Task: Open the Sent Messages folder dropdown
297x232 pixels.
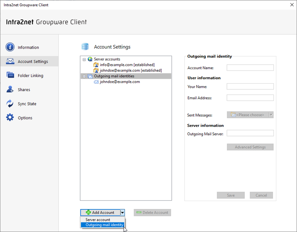Action: [271, 115]
